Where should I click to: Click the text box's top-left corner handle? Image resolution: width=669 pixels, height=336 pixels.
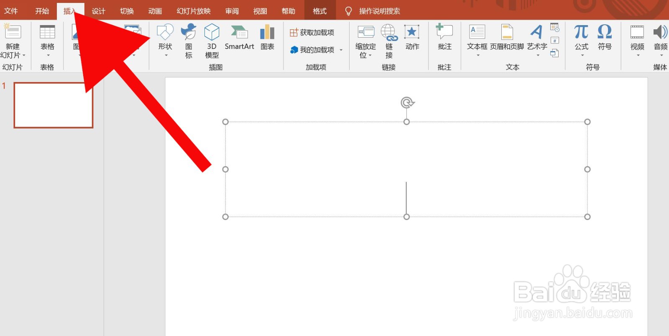tap(225, 122)
